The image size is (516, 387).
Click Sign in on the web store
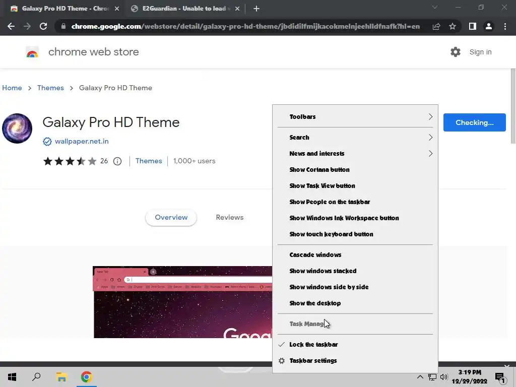tap(480, 52)
